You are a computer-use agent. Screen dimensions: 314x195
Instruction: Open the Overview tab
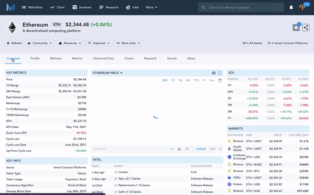pyautogui.click(x=13, y=58)
